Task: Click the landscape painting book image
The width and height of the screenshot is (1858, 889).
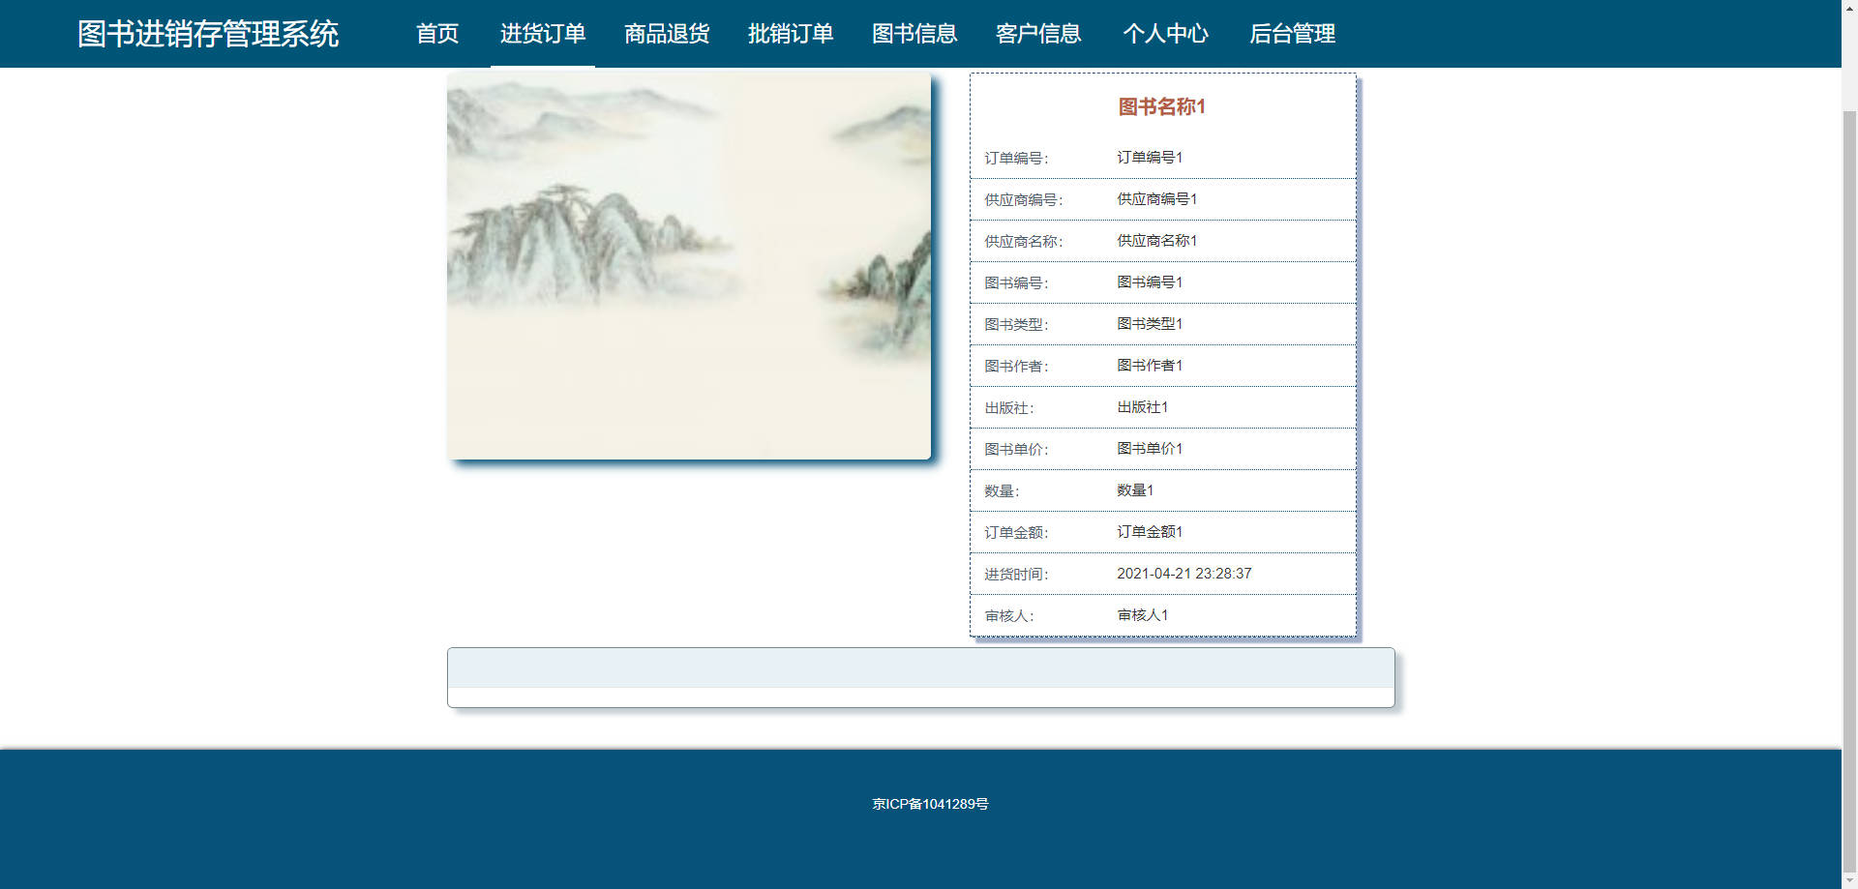Action: (689, 266)
